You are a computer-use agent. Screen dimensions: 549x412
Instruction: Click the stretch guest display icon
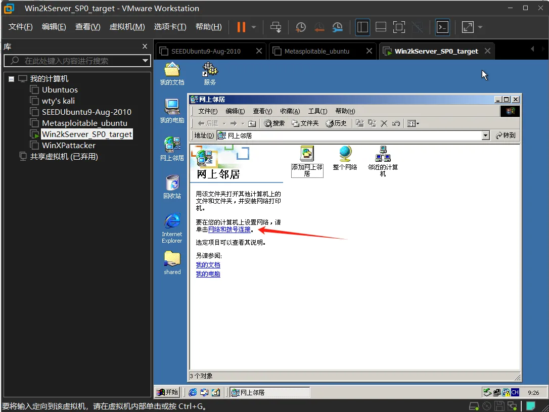pos(468,27)
